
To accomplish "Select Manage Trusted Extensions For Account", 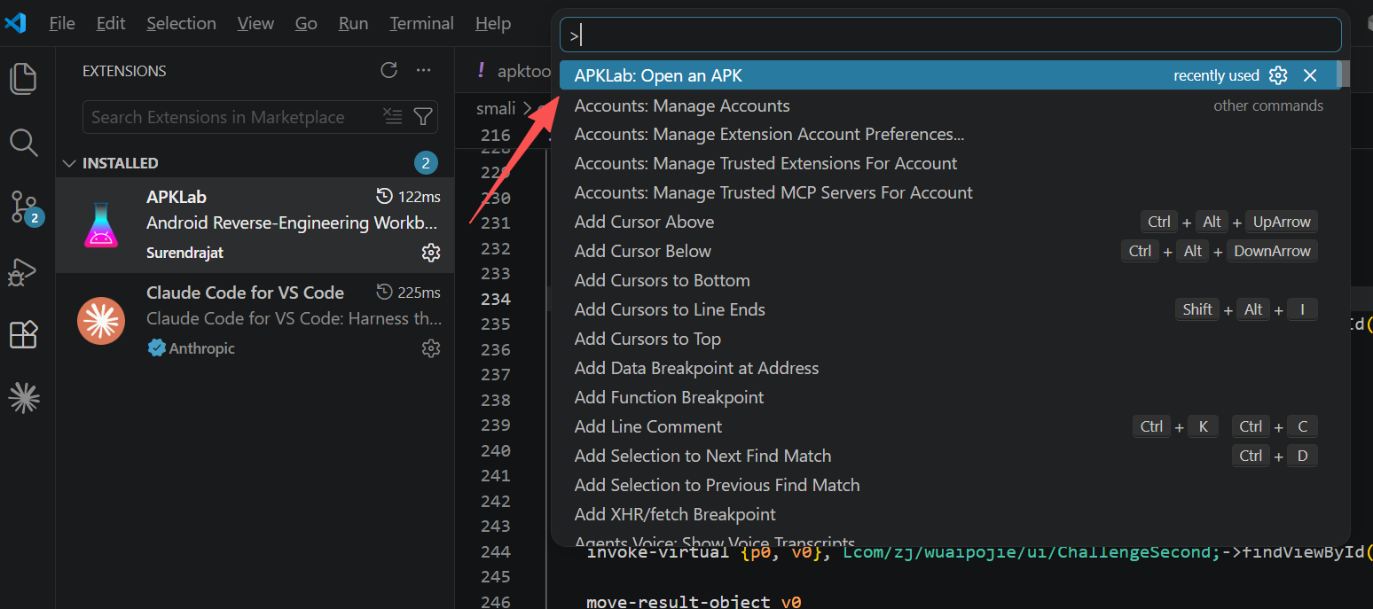I will 947,164.
